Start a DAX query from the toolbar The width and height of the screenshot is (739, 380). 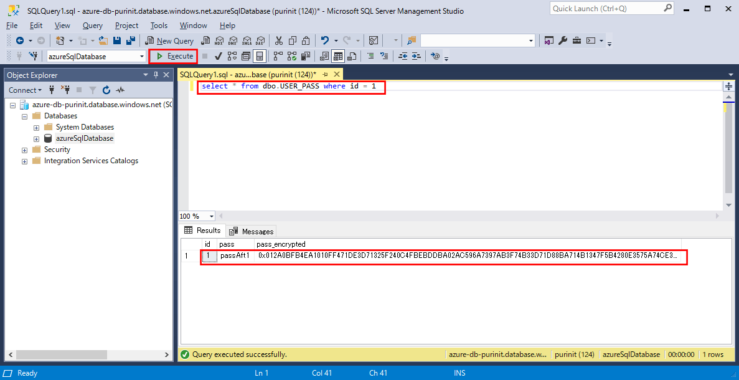(260, 41)
